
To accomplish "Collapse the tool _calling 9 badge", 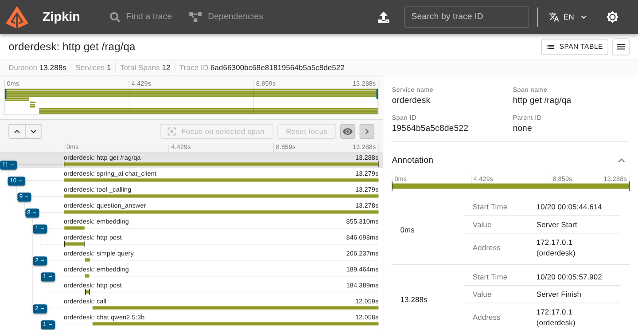I will pos(24,196).
